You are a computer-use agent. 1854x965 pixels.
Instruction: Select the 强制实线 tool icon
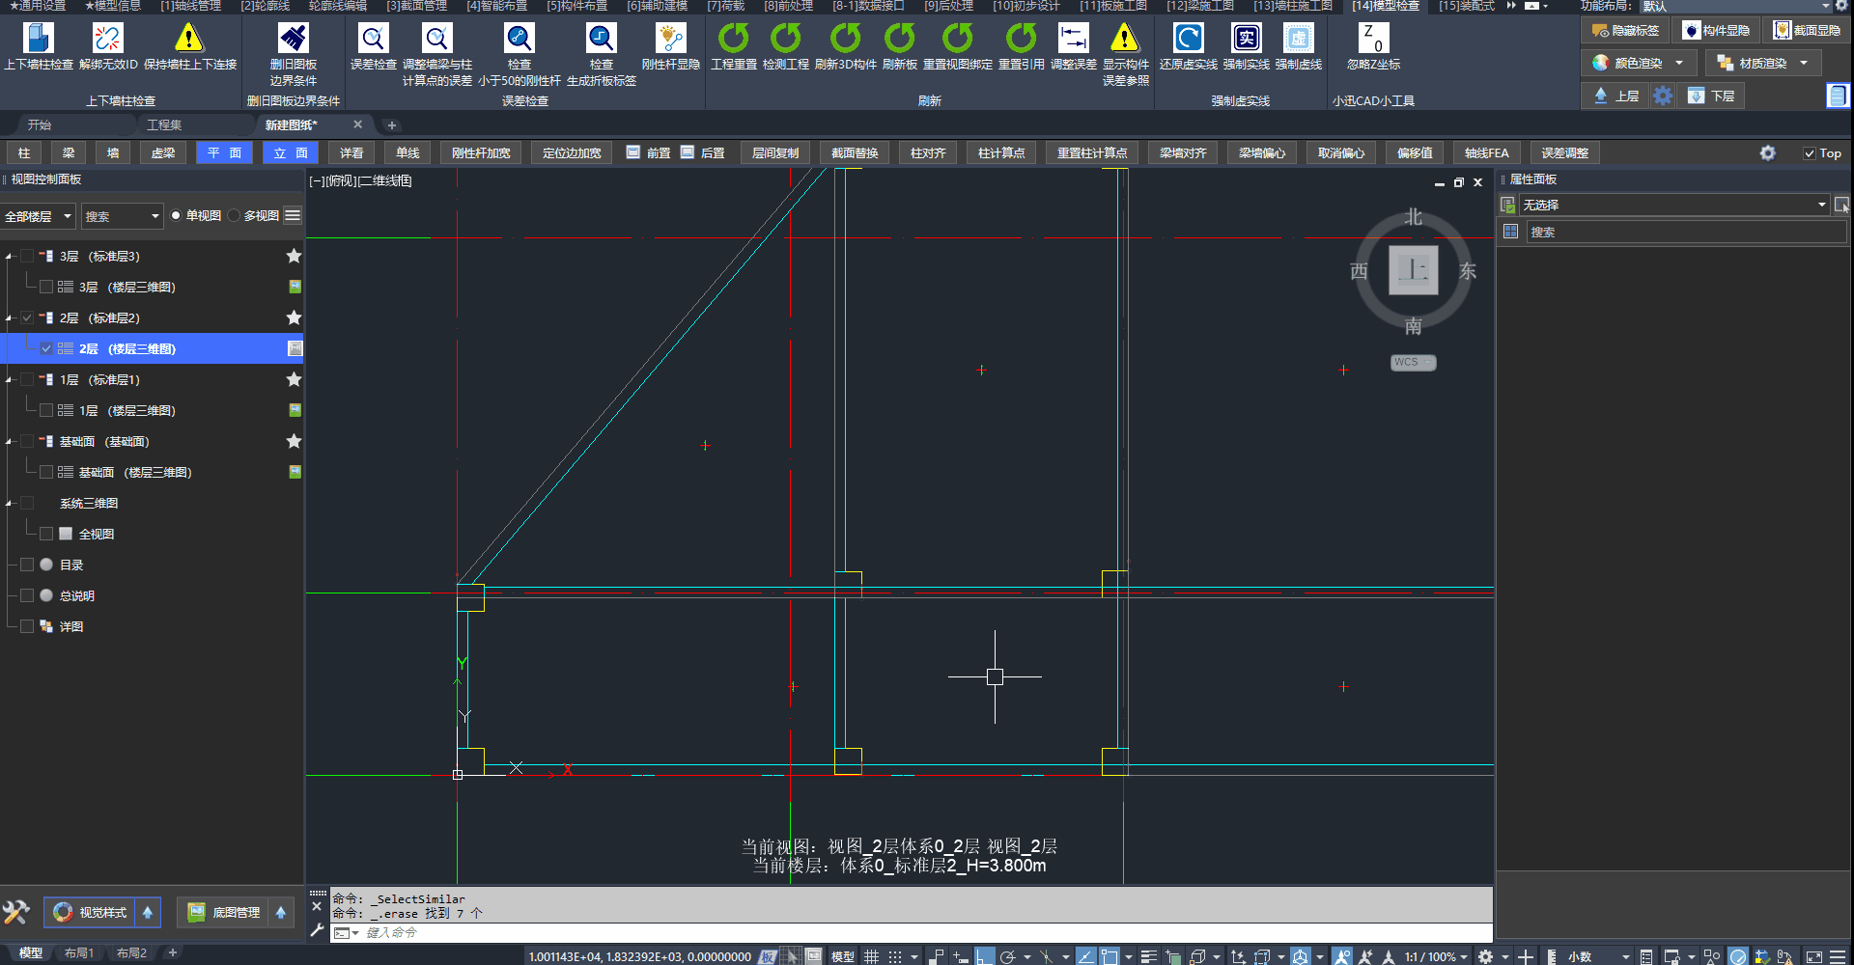click(1246, 39)
